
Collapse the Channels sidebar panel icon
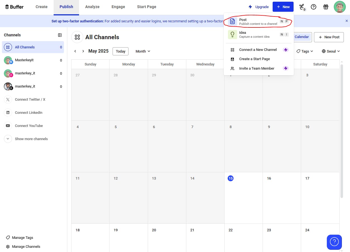click(60, 35)
